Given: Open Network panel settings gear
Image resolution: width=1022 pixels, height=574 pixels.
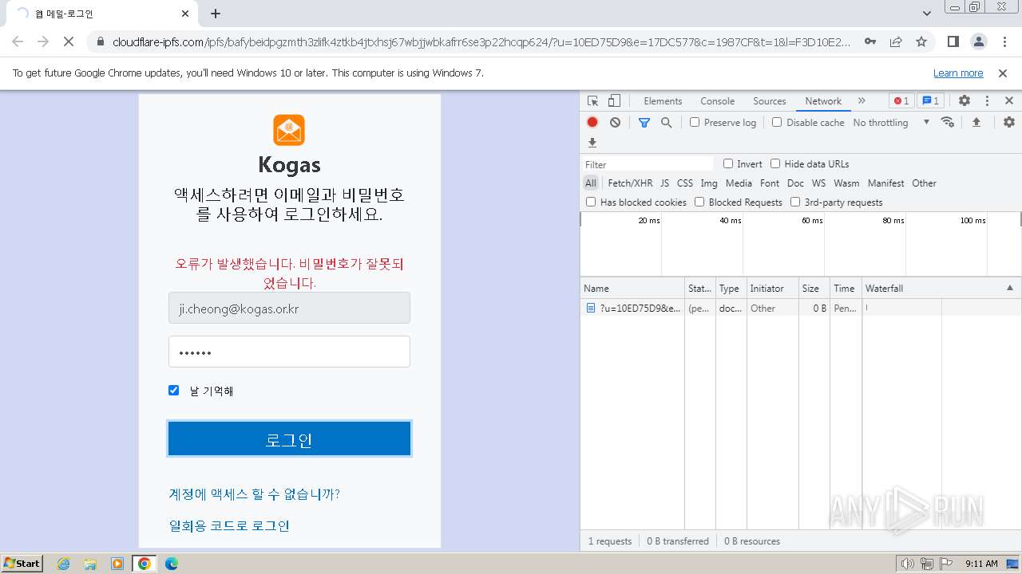Looking at the screenshot, I should click(1009, 123).
